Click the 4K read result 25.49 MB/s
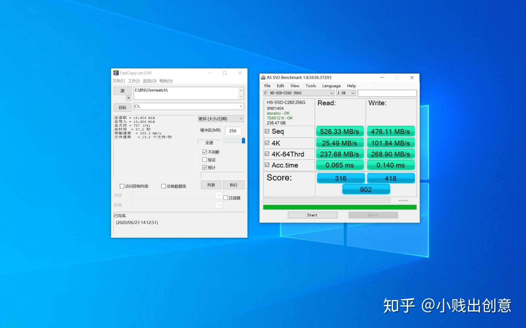 point(340,143)
